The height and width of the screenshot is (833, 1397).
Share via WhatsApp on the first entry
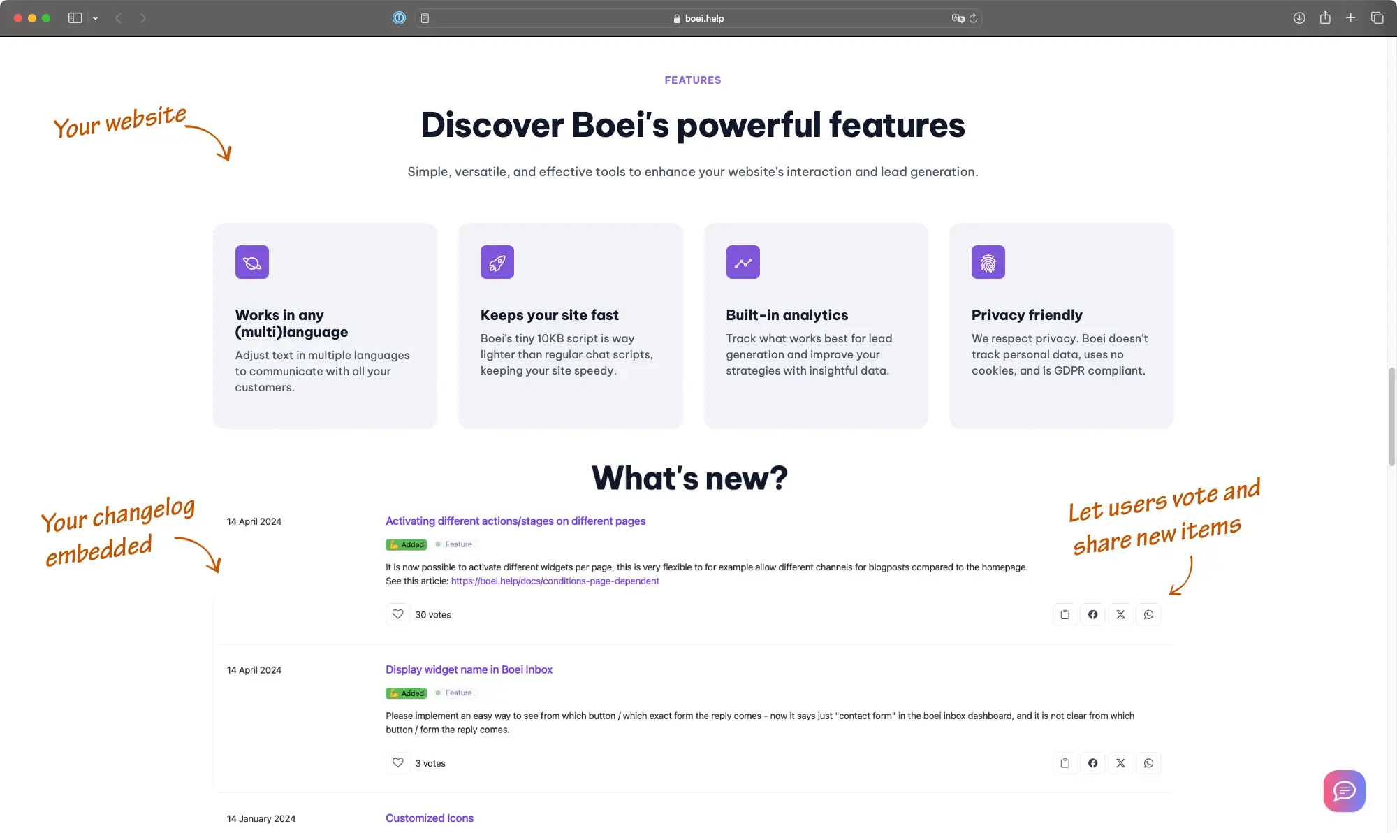tap(1148, 614)
